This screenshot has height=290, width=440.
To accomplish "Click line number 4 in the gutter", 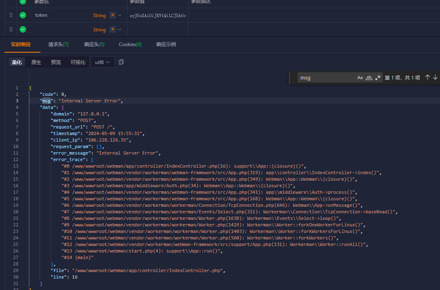I will tap(17, 107).
